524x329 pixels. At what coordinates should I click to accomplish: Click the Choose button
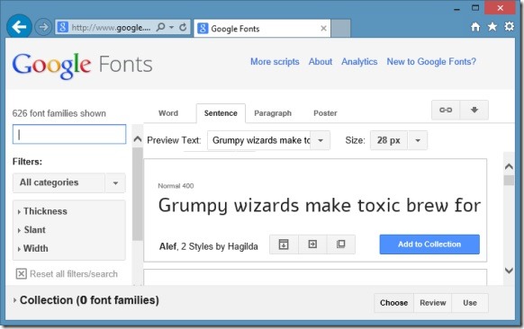[x=393, y=303]
